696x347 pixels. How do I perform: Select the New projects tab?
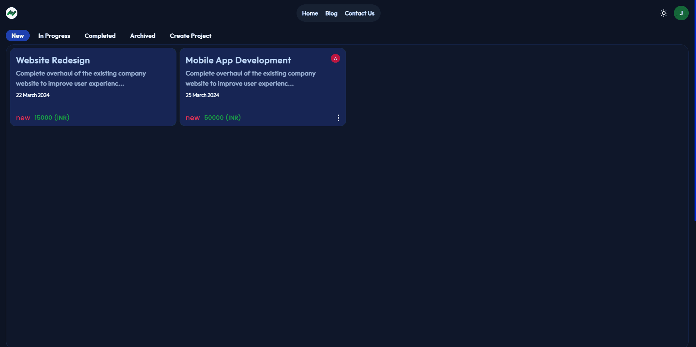[17, 36]
